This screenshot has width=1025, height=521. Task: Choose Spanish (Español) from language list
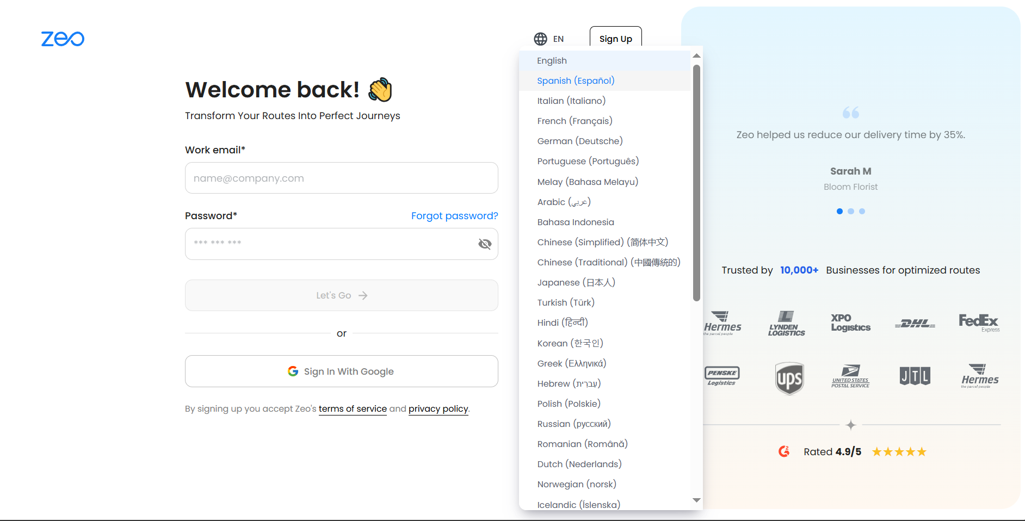click(x=576, y=80)
